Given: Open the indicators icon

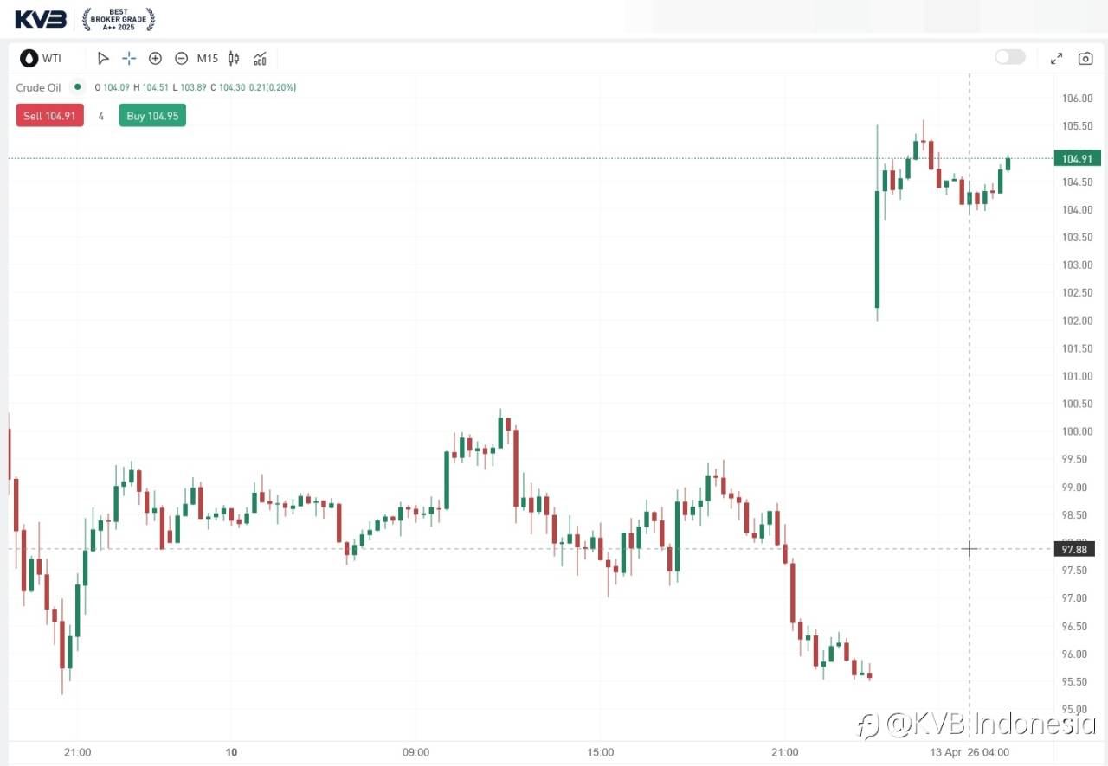Looking at the screenshot, I should pyautogui.click(x=260, y=59).
